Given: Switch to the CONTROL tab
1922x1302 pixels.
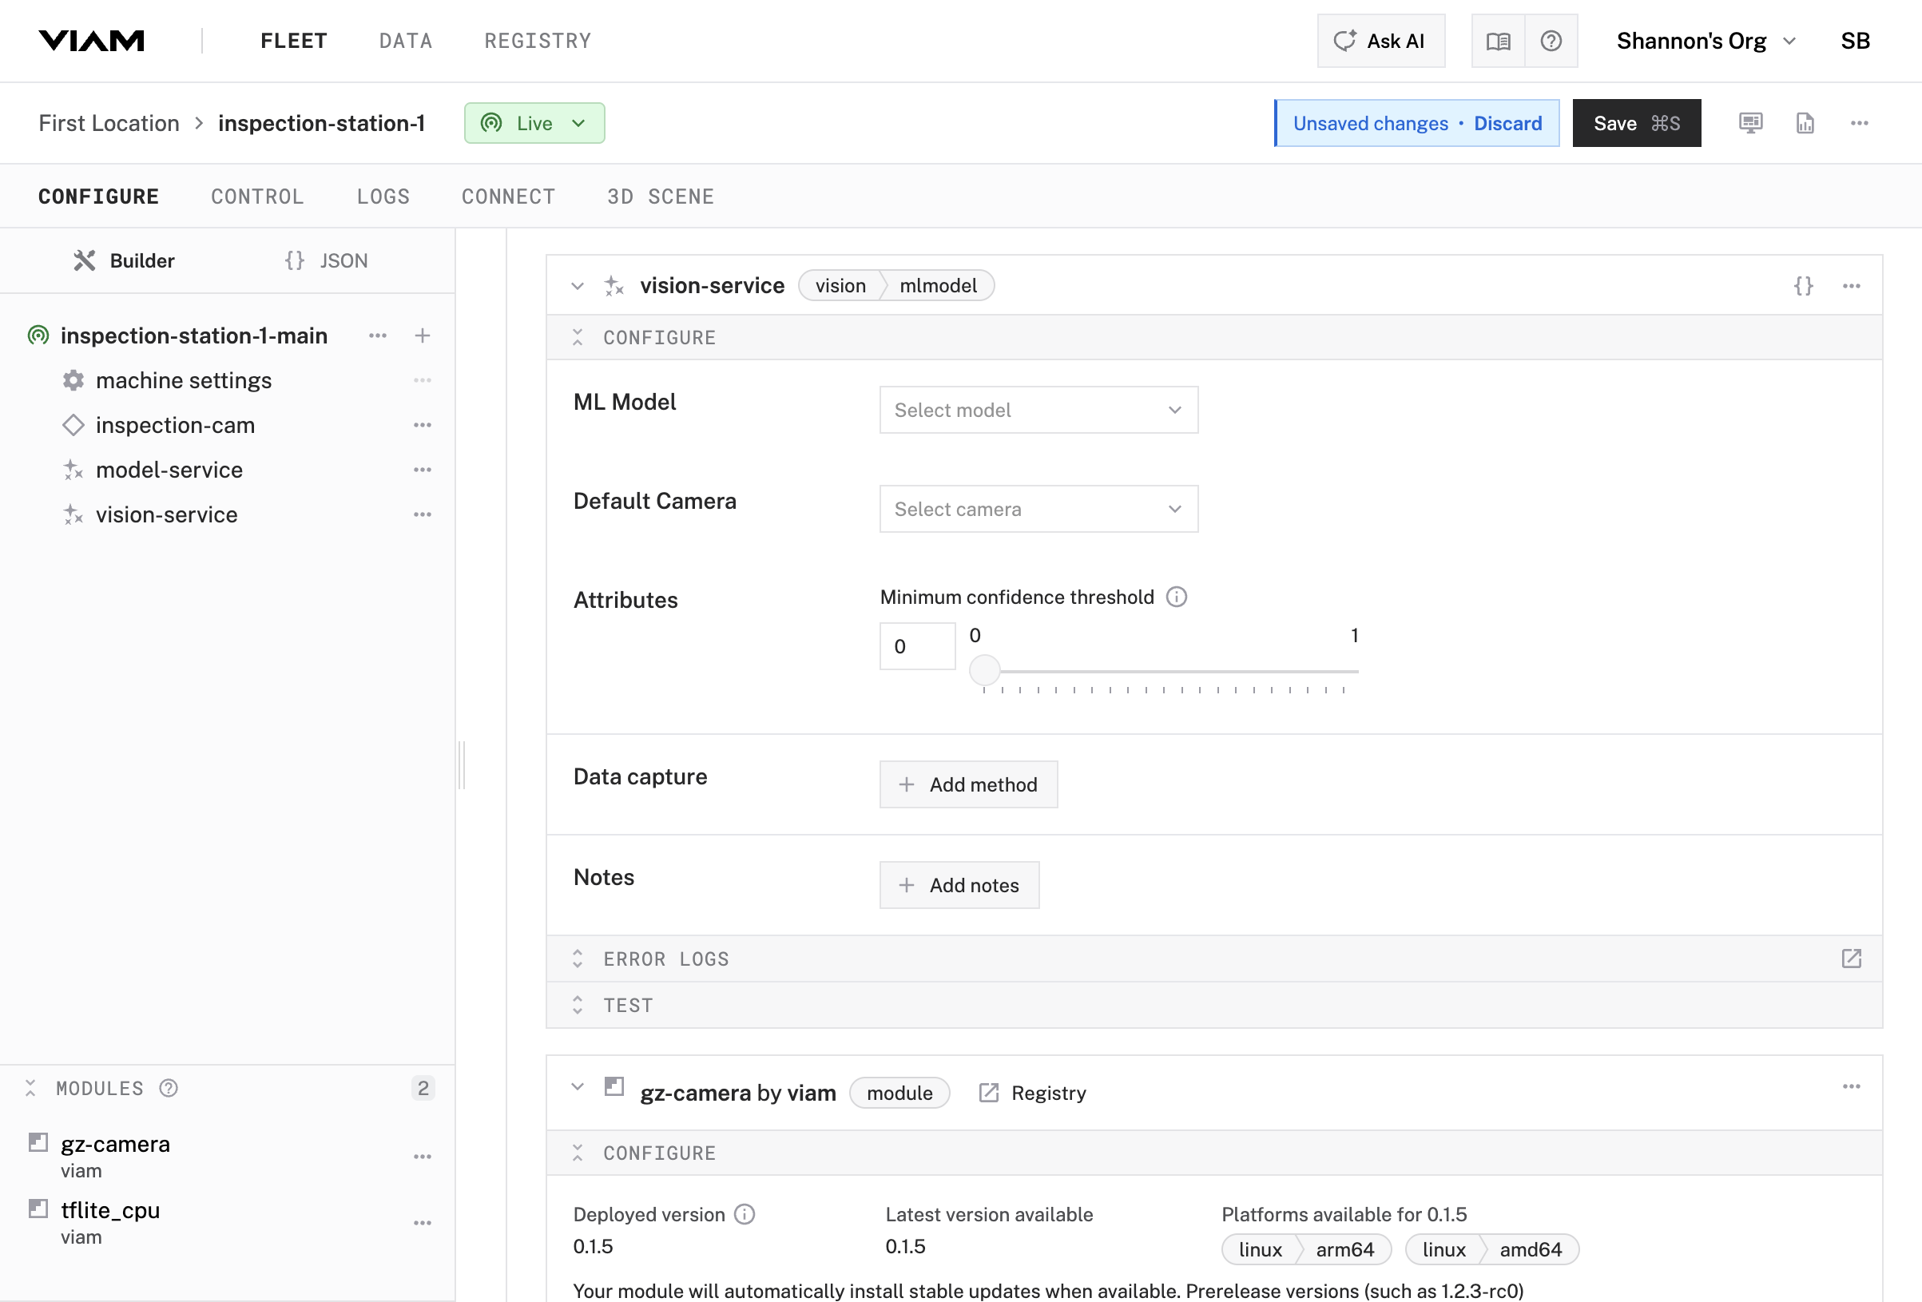Looking at the screenshot, I should (257, 196).
